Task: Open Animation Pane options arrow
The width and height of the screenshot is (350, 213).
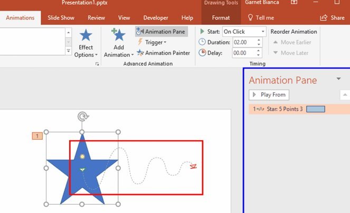Action: 338,79
